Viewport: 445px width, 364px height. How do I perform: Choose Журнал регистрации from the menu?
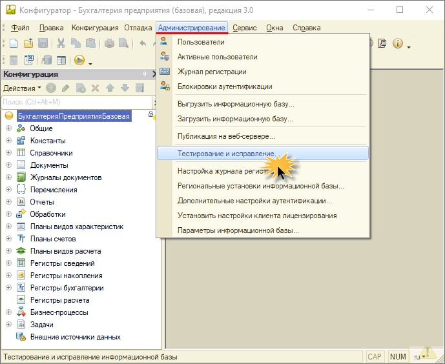[211, 72]
